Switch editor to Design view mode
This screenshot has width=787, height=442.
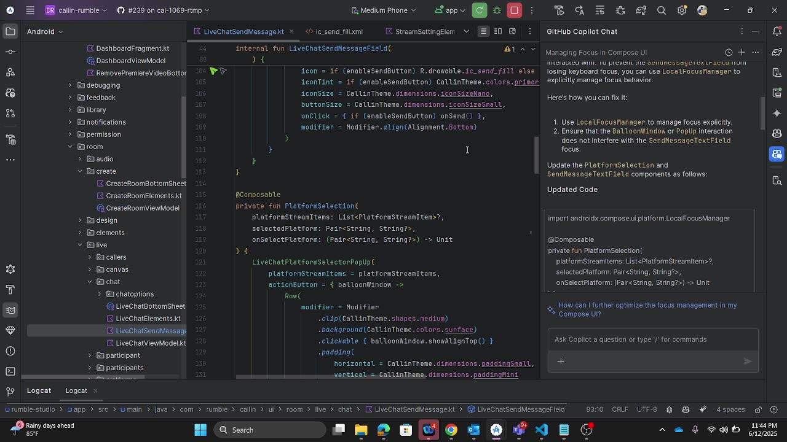512,31
